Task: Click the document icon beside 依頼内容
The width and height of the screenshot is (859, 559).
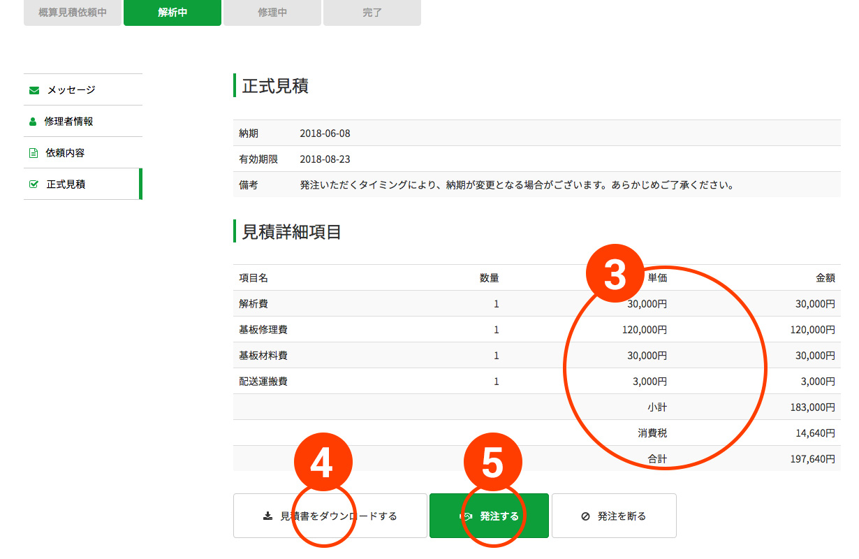Action: click(x=33, y=153)
